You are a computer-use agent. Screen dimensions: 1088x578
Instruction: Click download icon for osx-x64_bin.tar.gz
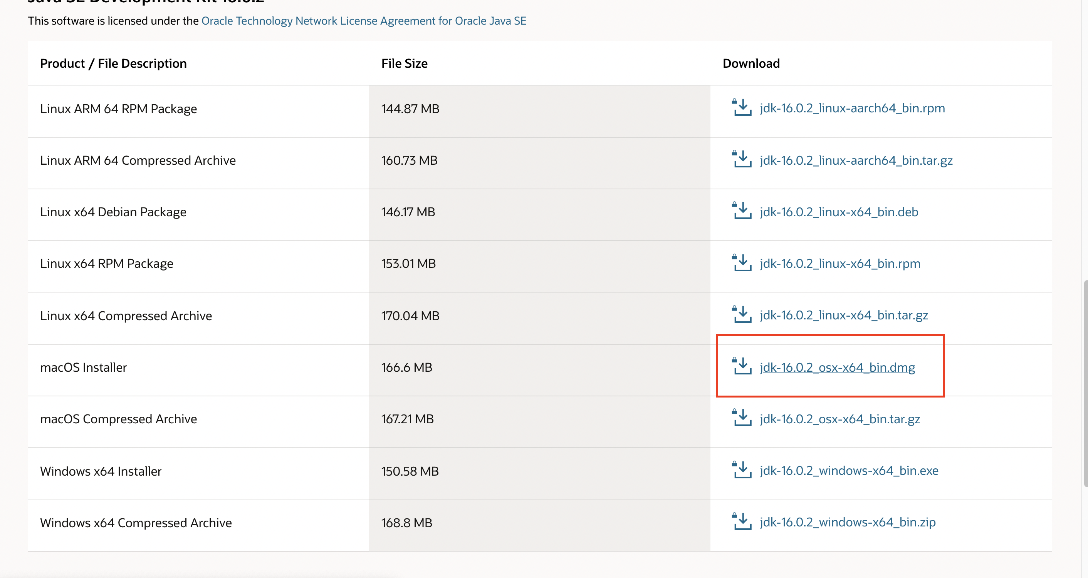pyautogui.click(x=741, y=418)
